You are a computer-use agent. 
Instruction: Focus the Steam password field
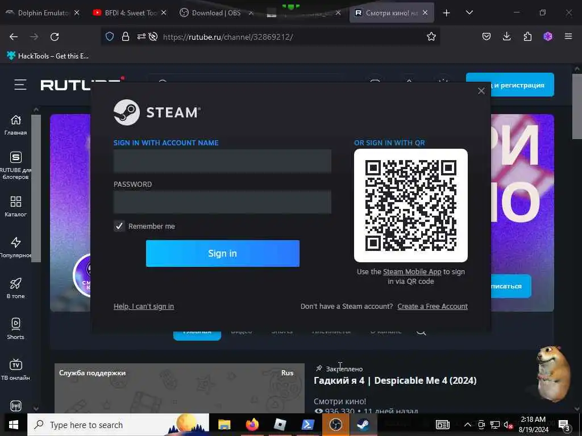point(222,202)
